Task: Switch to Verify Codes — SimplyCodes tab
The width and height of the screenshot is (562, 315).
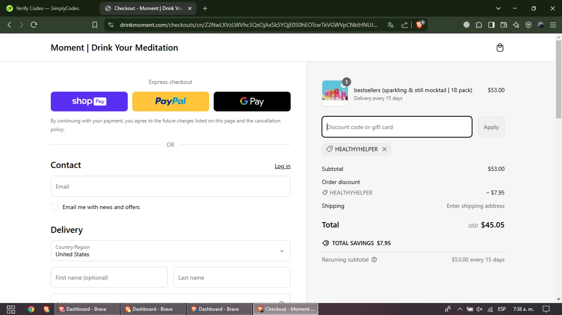Action: pyautogui.click(x=48, y=8)
